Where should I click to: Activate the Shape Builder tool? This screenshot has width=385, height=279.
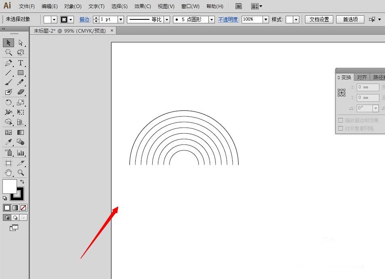(x=8, y=122)
